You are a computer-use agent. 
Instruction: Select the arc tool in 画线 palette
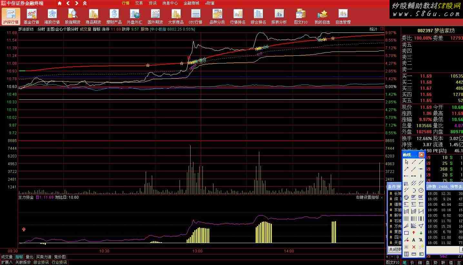pos(414,190)
